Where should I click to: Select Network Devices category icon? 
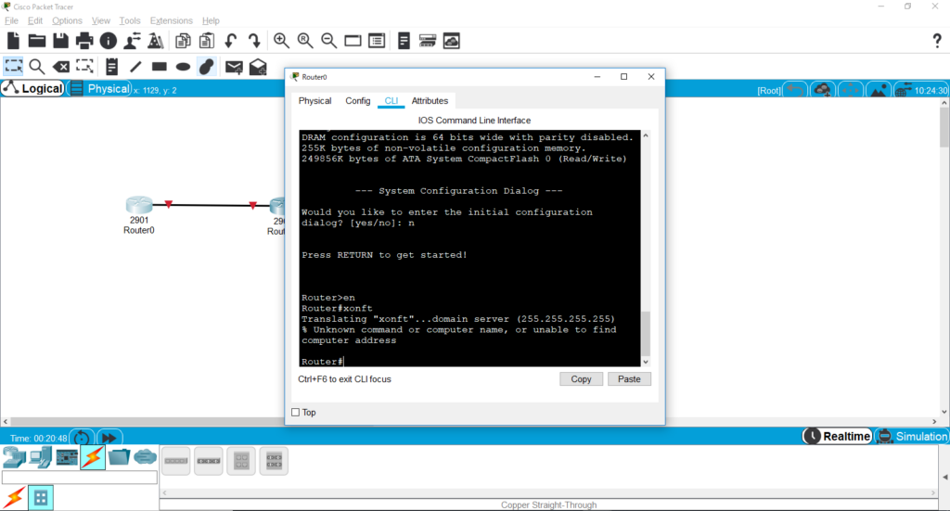click(x=14, y=457)
